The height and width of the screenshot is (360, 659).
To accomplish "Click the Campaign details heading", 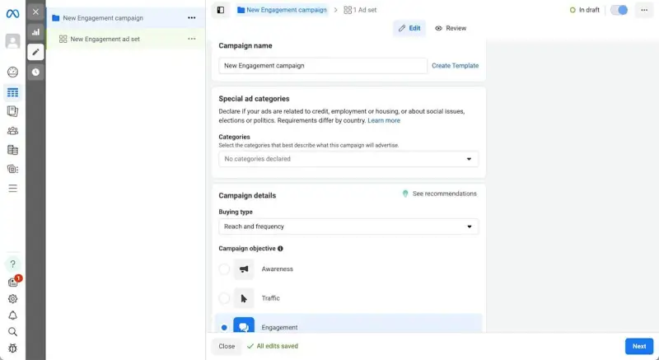I will click(247, 196).
